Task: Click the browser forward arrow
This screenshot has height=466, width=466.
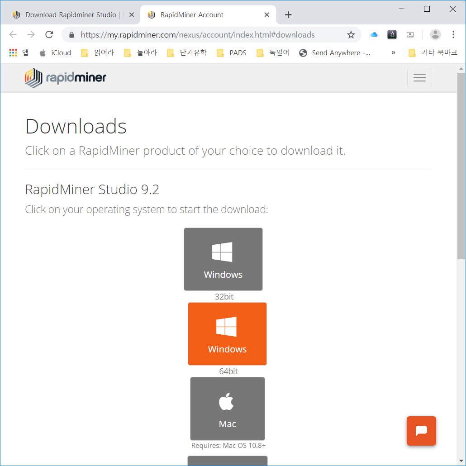Action: [31, 35]
